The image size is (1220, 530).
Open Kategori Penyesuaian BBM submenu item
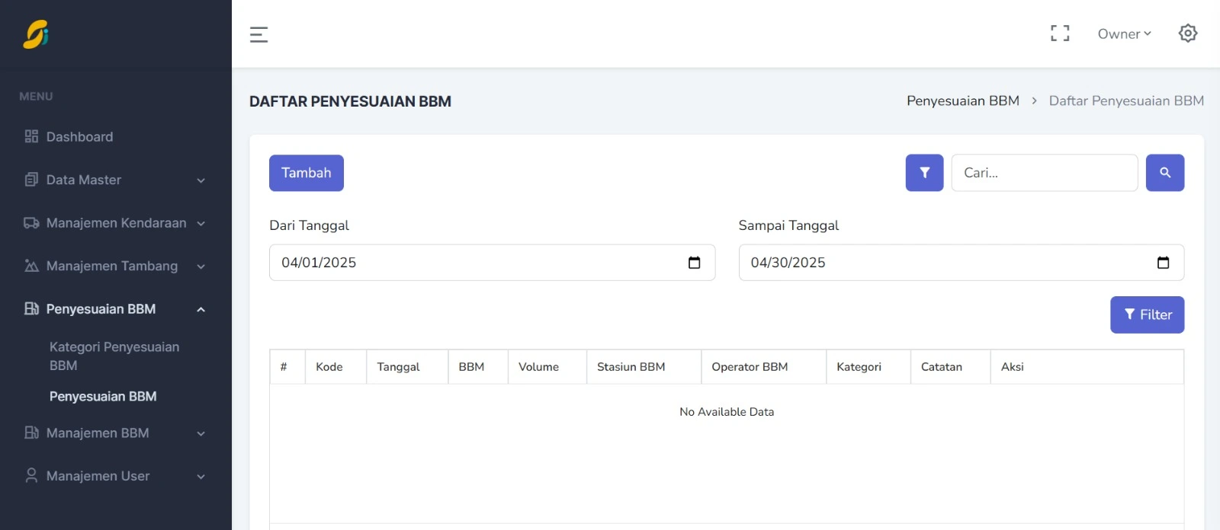(x=114, y=356)
